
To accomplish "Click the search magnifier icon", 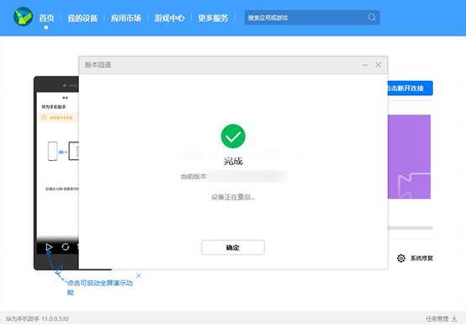I will pyautogui.click(x=372, y=18).
